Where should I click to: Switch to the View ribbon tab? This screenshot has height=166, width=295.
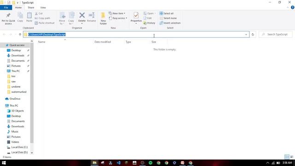[x=43, y=7]
